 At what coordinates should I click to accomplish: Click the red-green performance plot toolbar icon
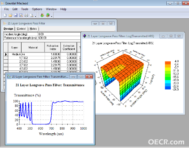42,15
